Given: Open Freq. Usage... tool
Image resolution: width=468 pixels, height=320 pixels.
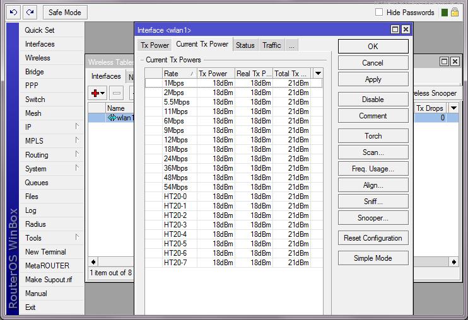Looking at the screenshot, I should pos(373,169).
